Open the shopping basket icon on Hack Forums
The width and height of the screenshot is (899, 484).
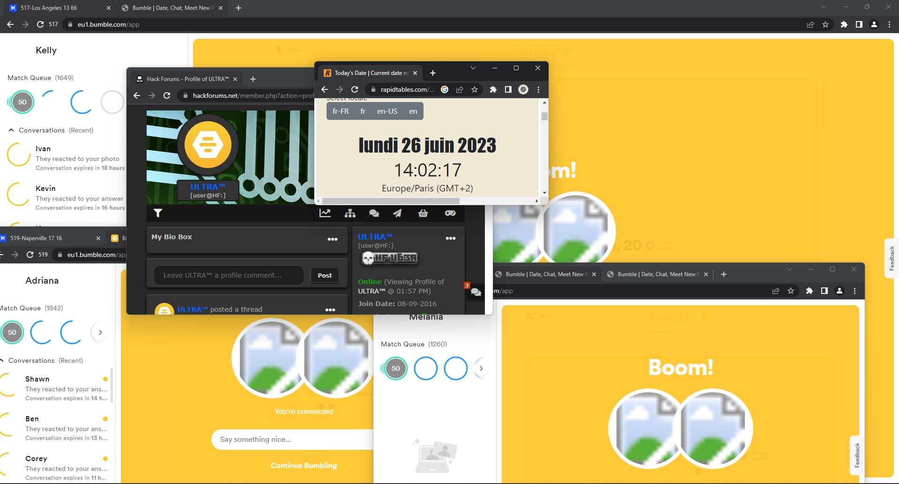[x=423, y=213]
